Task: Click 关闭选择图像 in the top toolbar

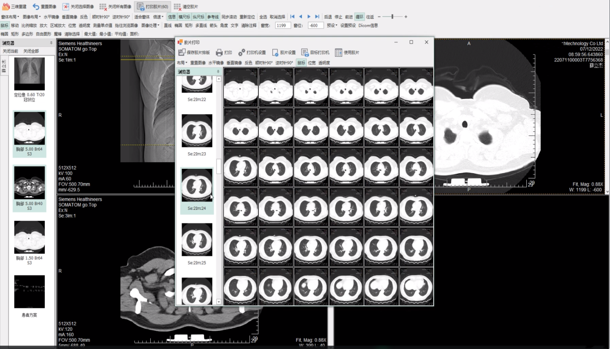Action: coord(78,7)
